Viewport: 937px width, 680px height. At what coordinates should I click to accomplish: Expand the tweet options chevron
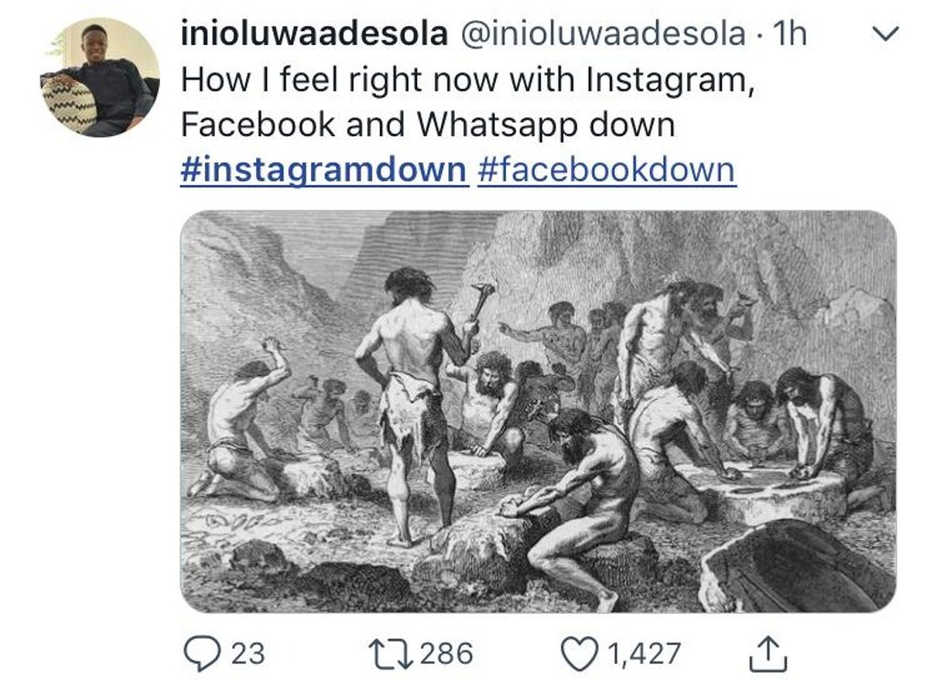(885, 34)
